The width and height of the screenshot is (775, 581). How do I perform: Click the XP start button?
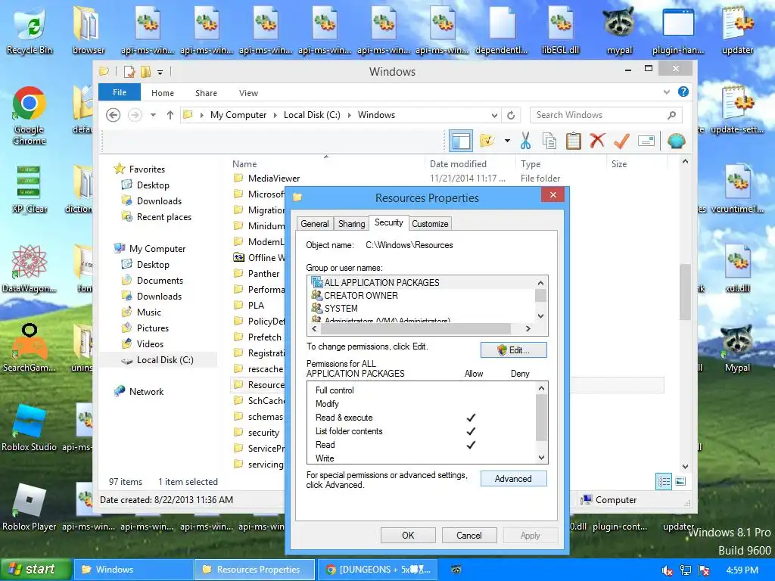click(x=35, y=569)
